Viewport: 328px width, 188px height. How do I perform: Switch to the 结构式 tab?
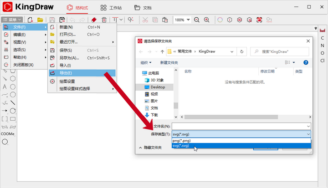pos(77,8)
